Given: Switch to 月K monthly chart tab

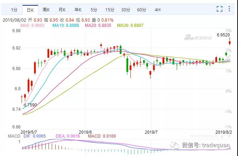Looking at the screenshot, I should [62, 10].
